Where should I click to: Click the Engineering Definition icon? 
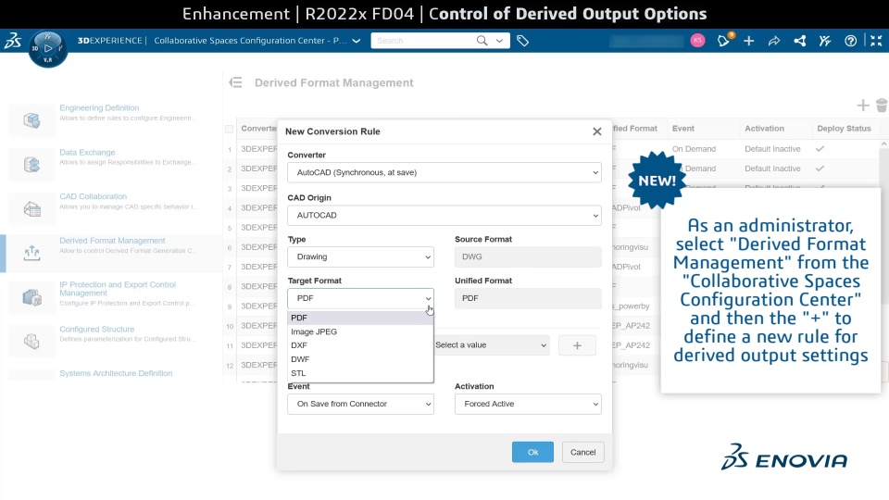[x=31, y=119]
